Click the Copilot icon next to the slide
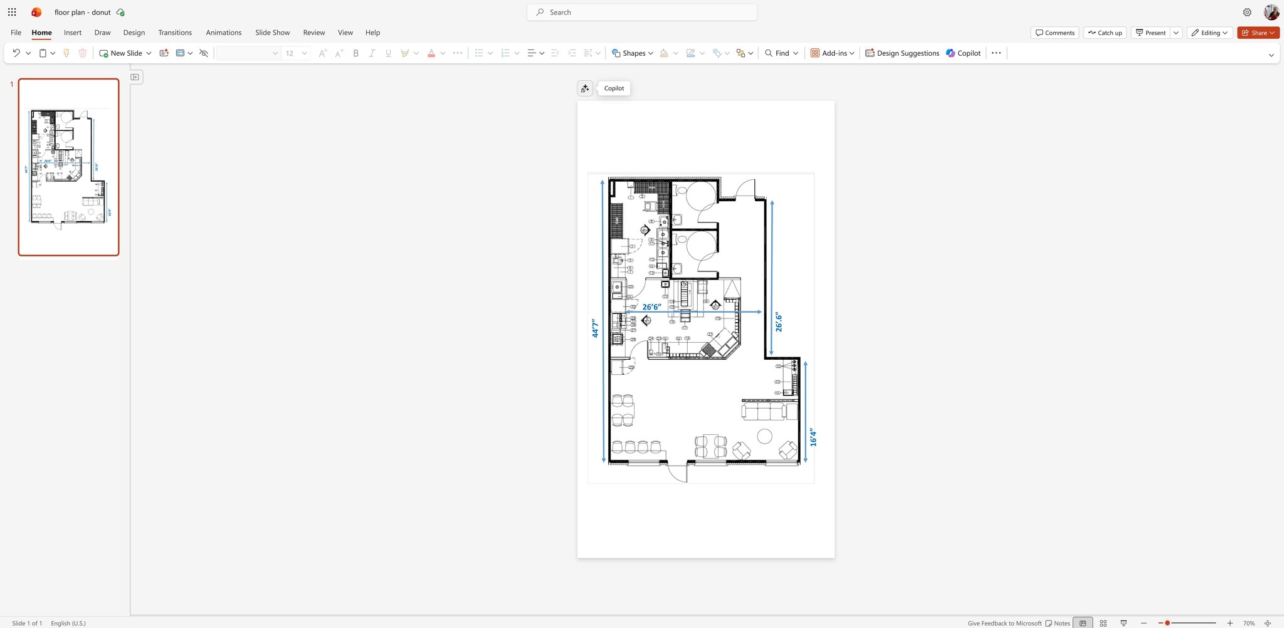 584,88
